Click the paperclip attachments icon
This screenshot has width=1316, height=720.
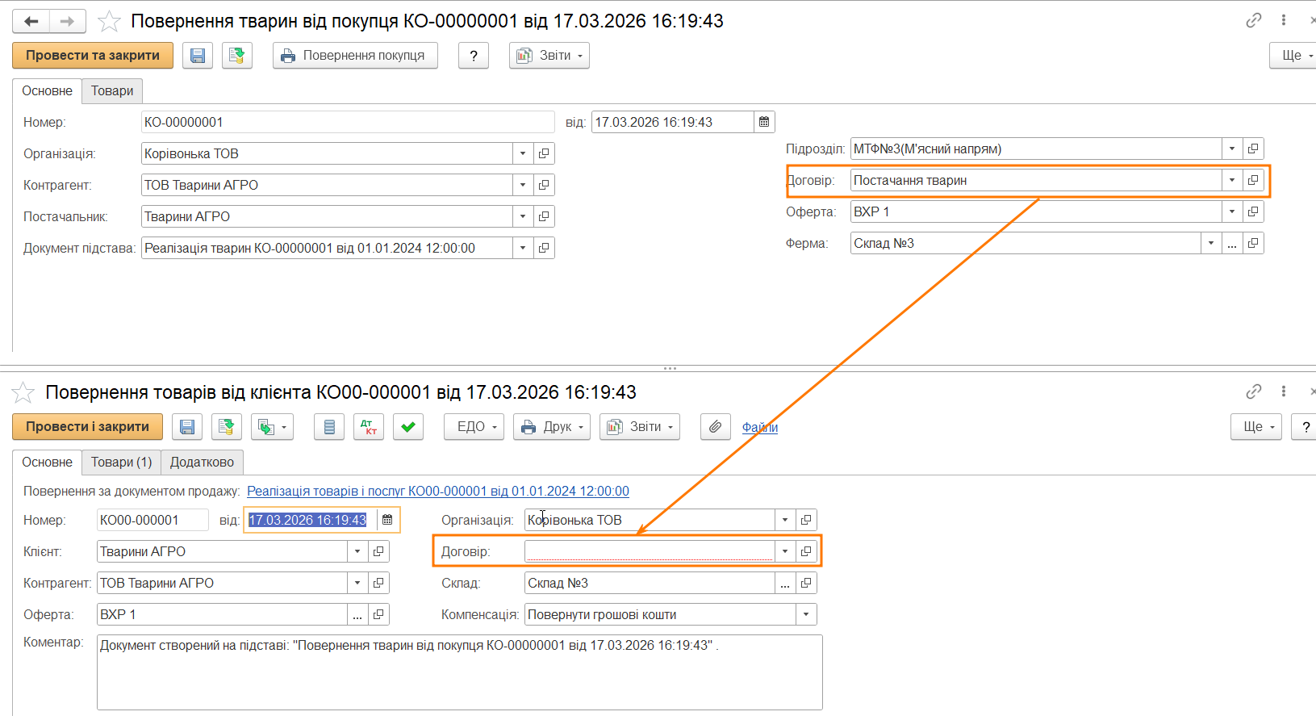pyautogui.click(x=715, y=427)
